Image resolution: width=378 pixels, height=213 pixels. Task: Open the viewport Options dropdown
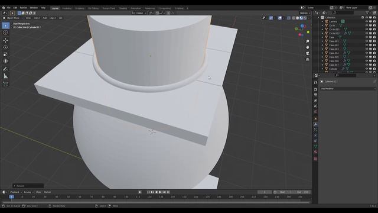pyautogui.click(x=305, y=13)
